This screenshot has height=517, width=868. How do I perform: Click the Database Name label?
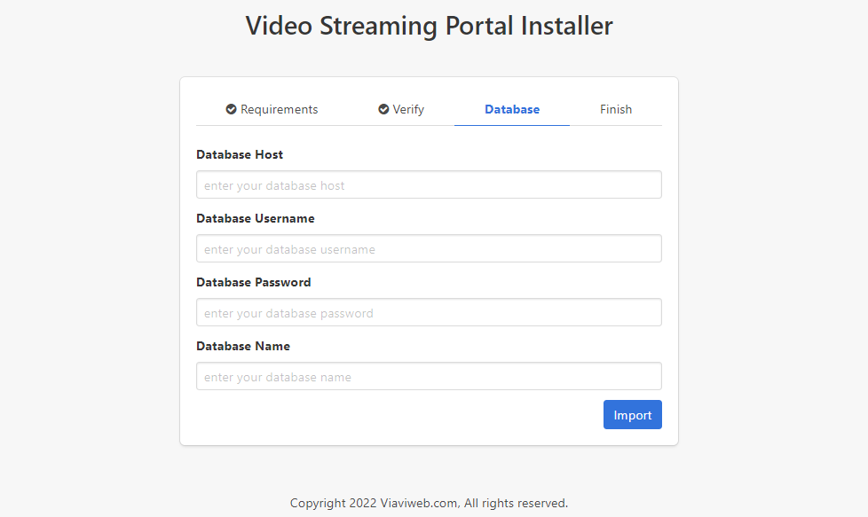[x=243, y=347]
